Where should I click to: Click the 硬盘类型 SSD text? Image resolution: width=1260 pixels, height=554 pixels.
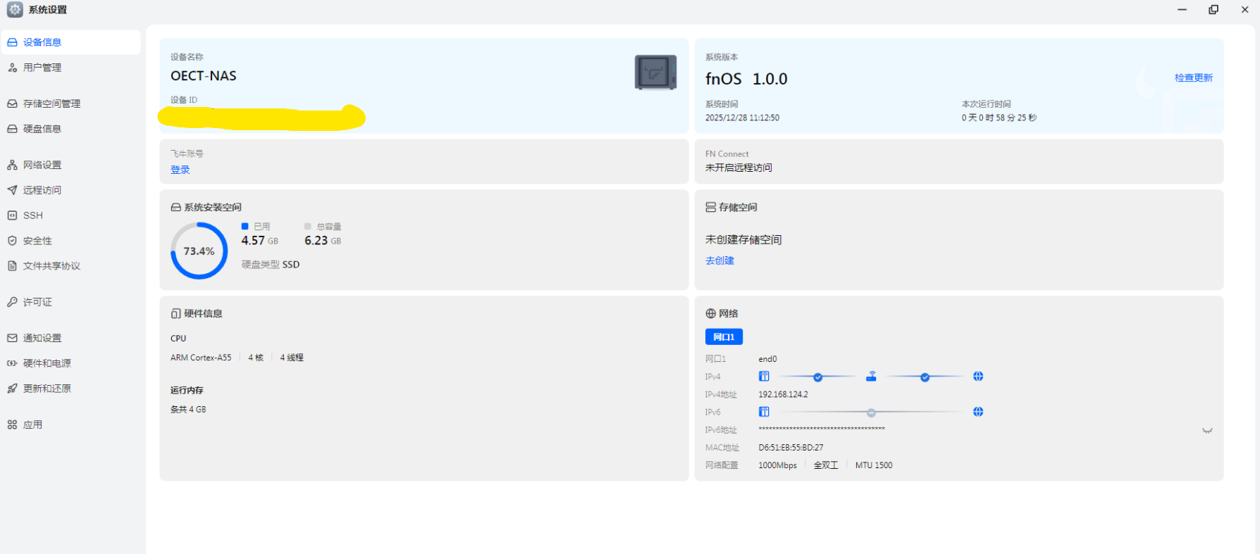click(x=271, y=265)
